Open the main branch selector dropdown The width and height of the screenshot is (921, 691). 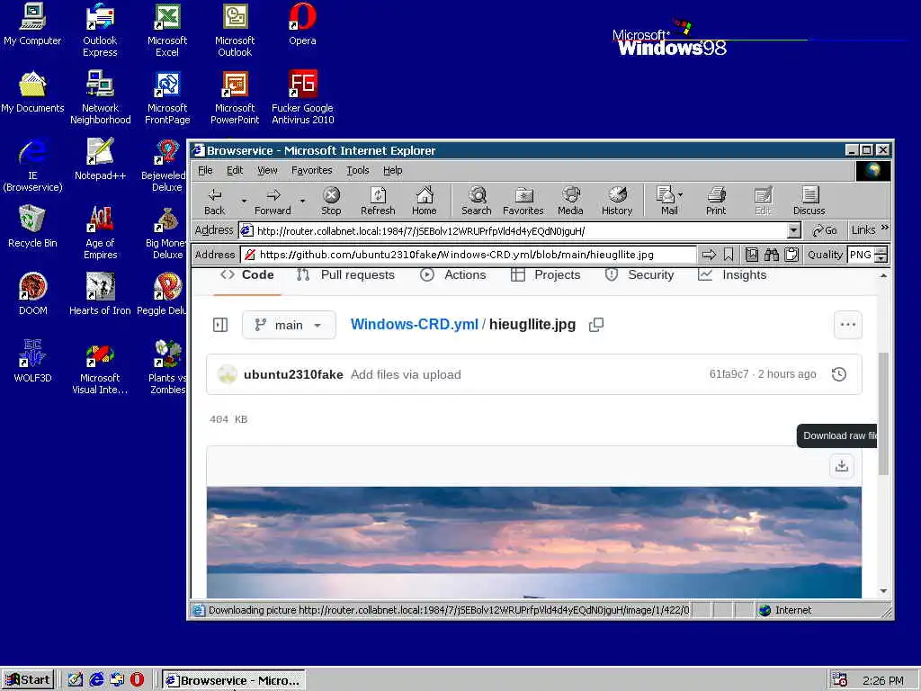(289, 325)
